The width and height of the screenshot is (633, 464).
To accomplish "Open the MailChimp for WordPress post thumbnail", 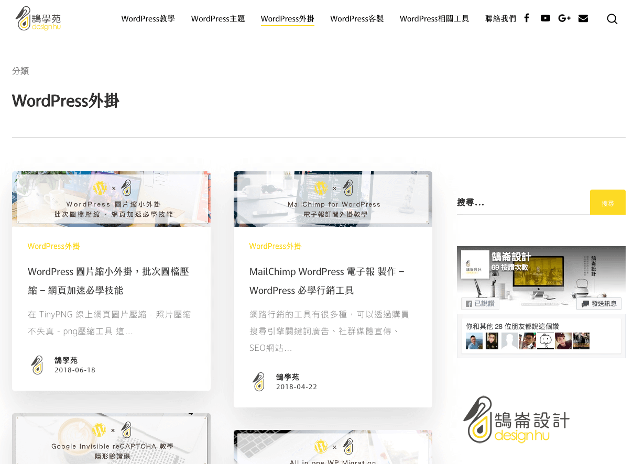I will [x=333, y=199].
